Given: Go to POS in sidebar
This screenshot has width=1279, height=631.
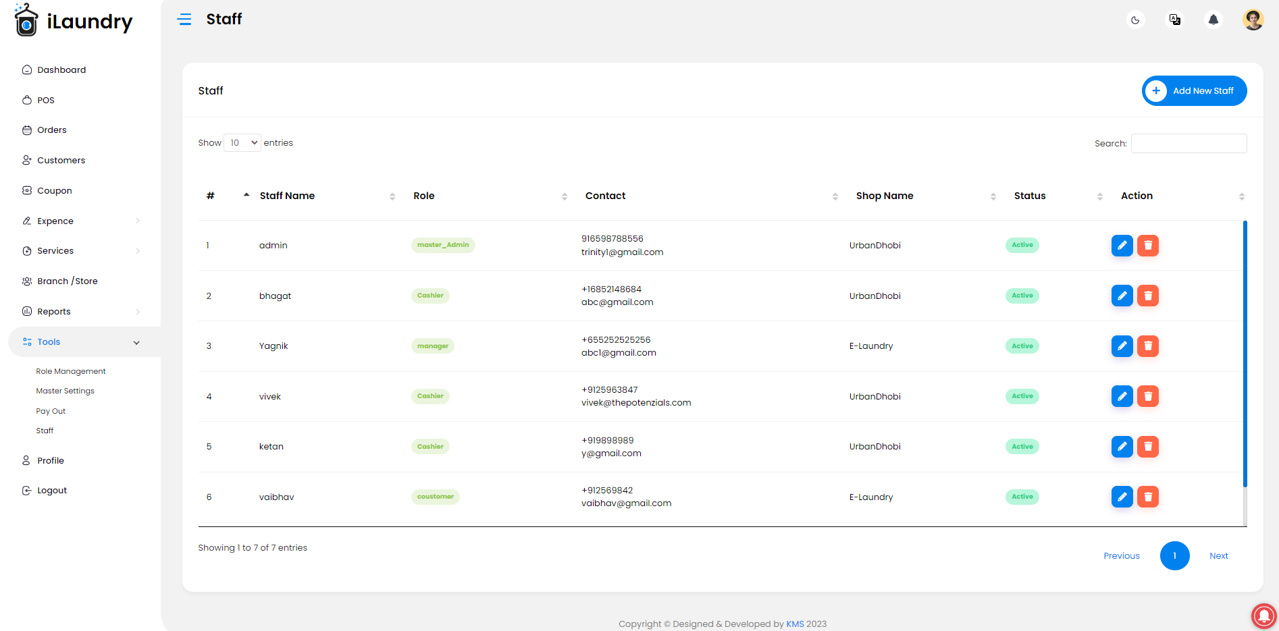Looking at the screenshot, I should point(38,100).
